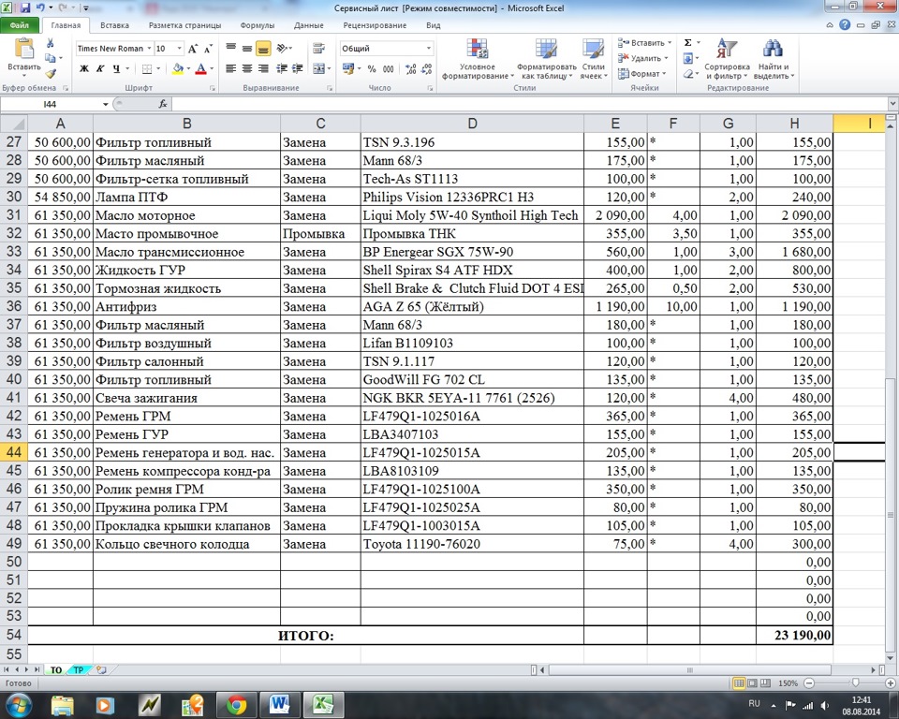Viewport: 899px width, 719px height.
Task: Click the Name Box showing I44
Action: [51, 104]
